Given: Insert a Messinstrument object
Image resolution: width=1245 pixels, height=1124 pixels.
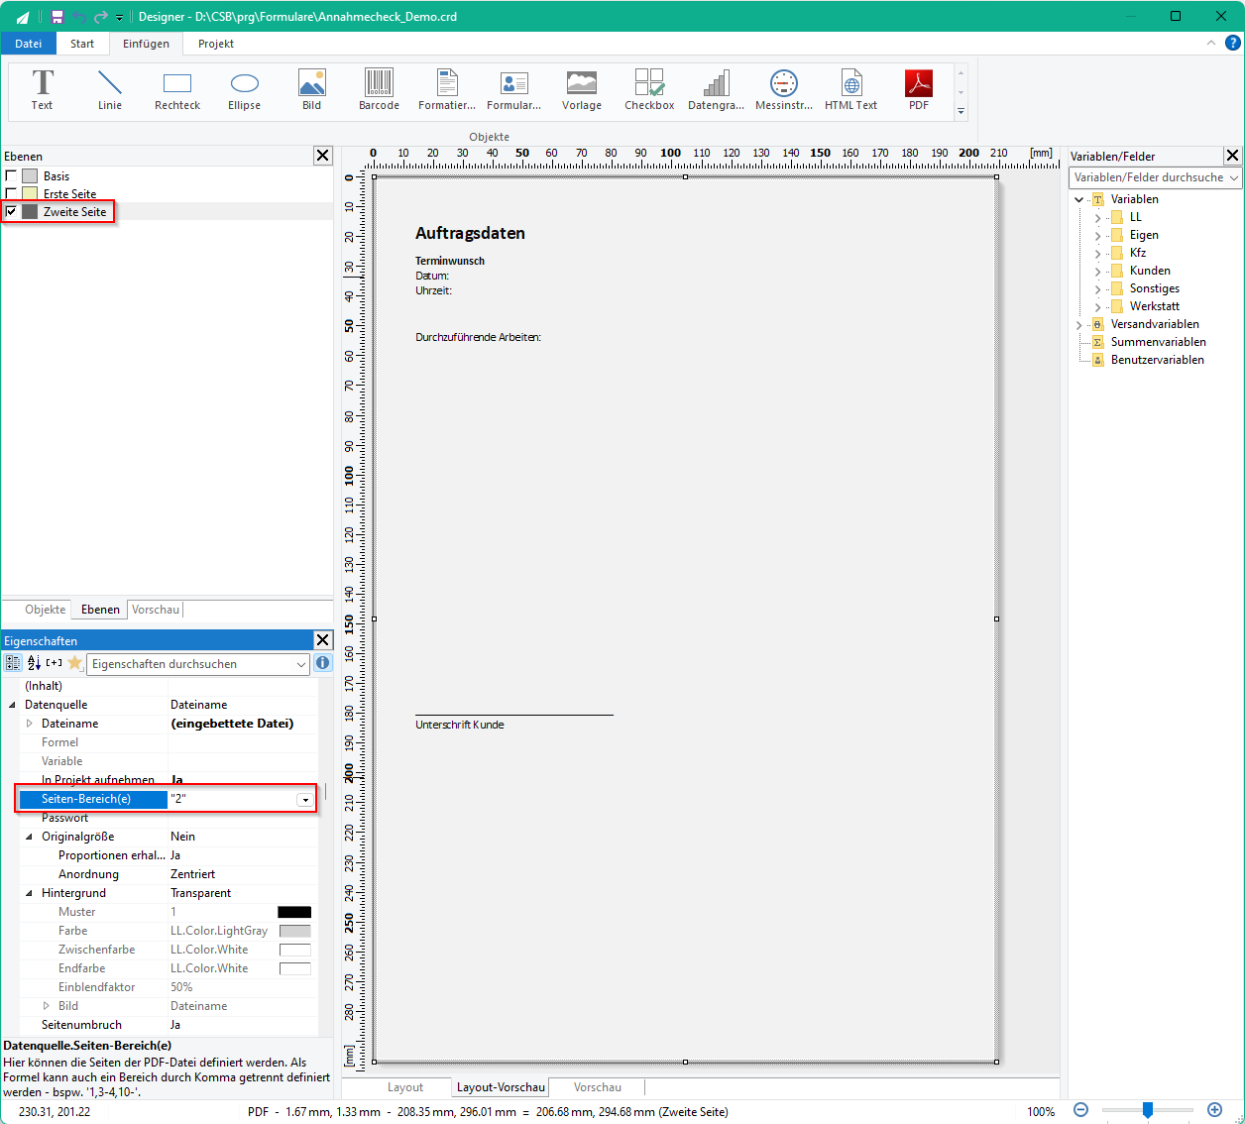Looking at the screenshot, I should click(784, 90).
